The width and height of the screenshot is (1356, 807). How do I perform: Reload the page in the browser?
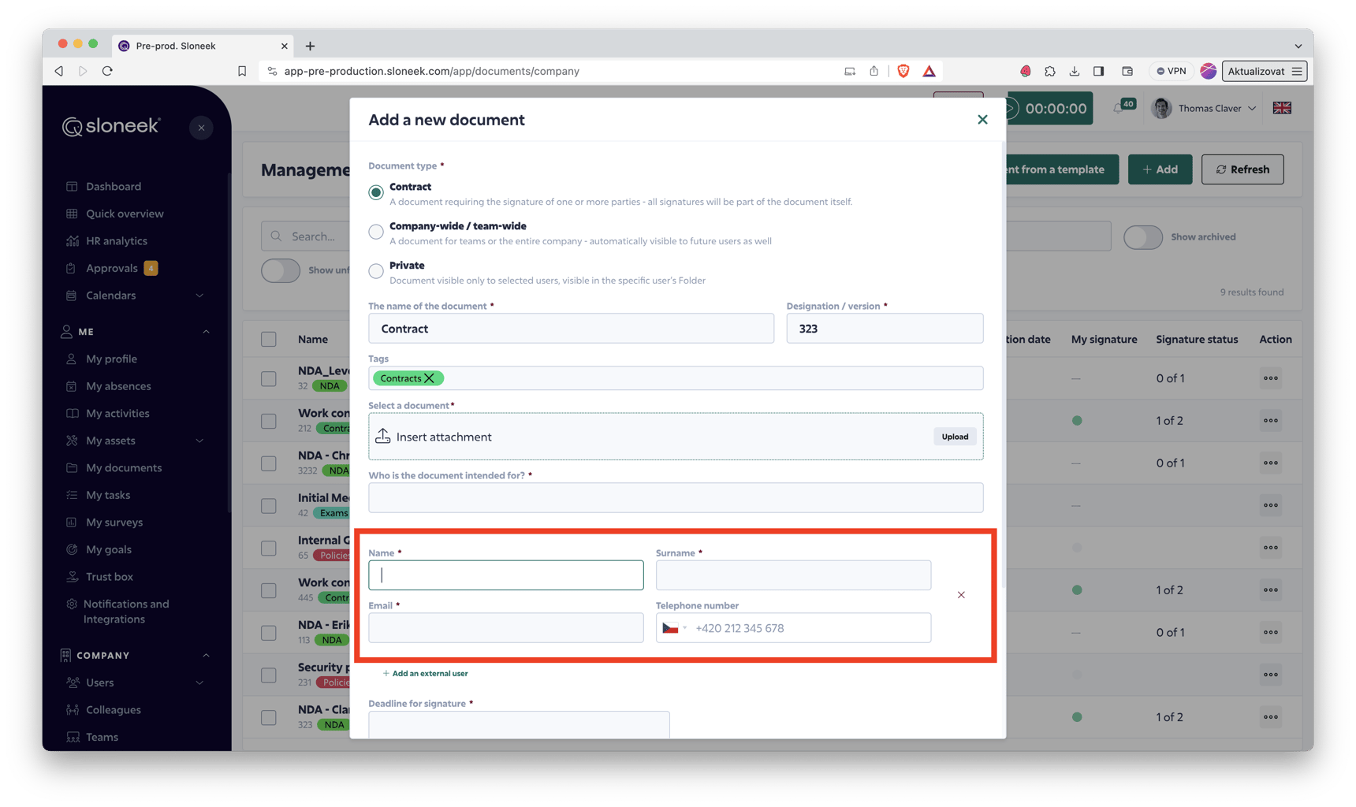[x=108, y=71]
